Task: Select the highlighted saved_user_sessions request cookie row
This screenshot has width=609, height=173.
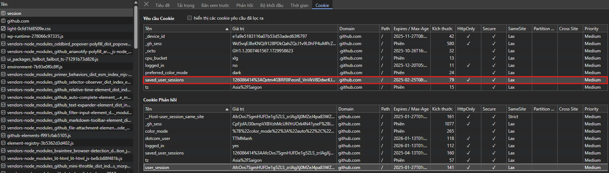Action: pyautogui.click(x=164, y=80)
